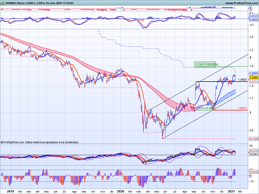Screen dimensions: 259x194
Task: Click the yellow 1,5265 current price label
Action: 253,78
